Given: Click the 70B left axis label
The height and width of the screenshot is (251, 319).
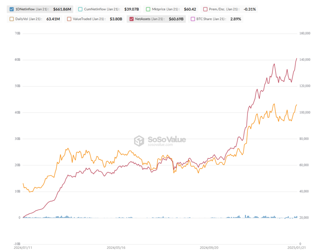Looking at the screenshot, I should click(x=17, y=33).
